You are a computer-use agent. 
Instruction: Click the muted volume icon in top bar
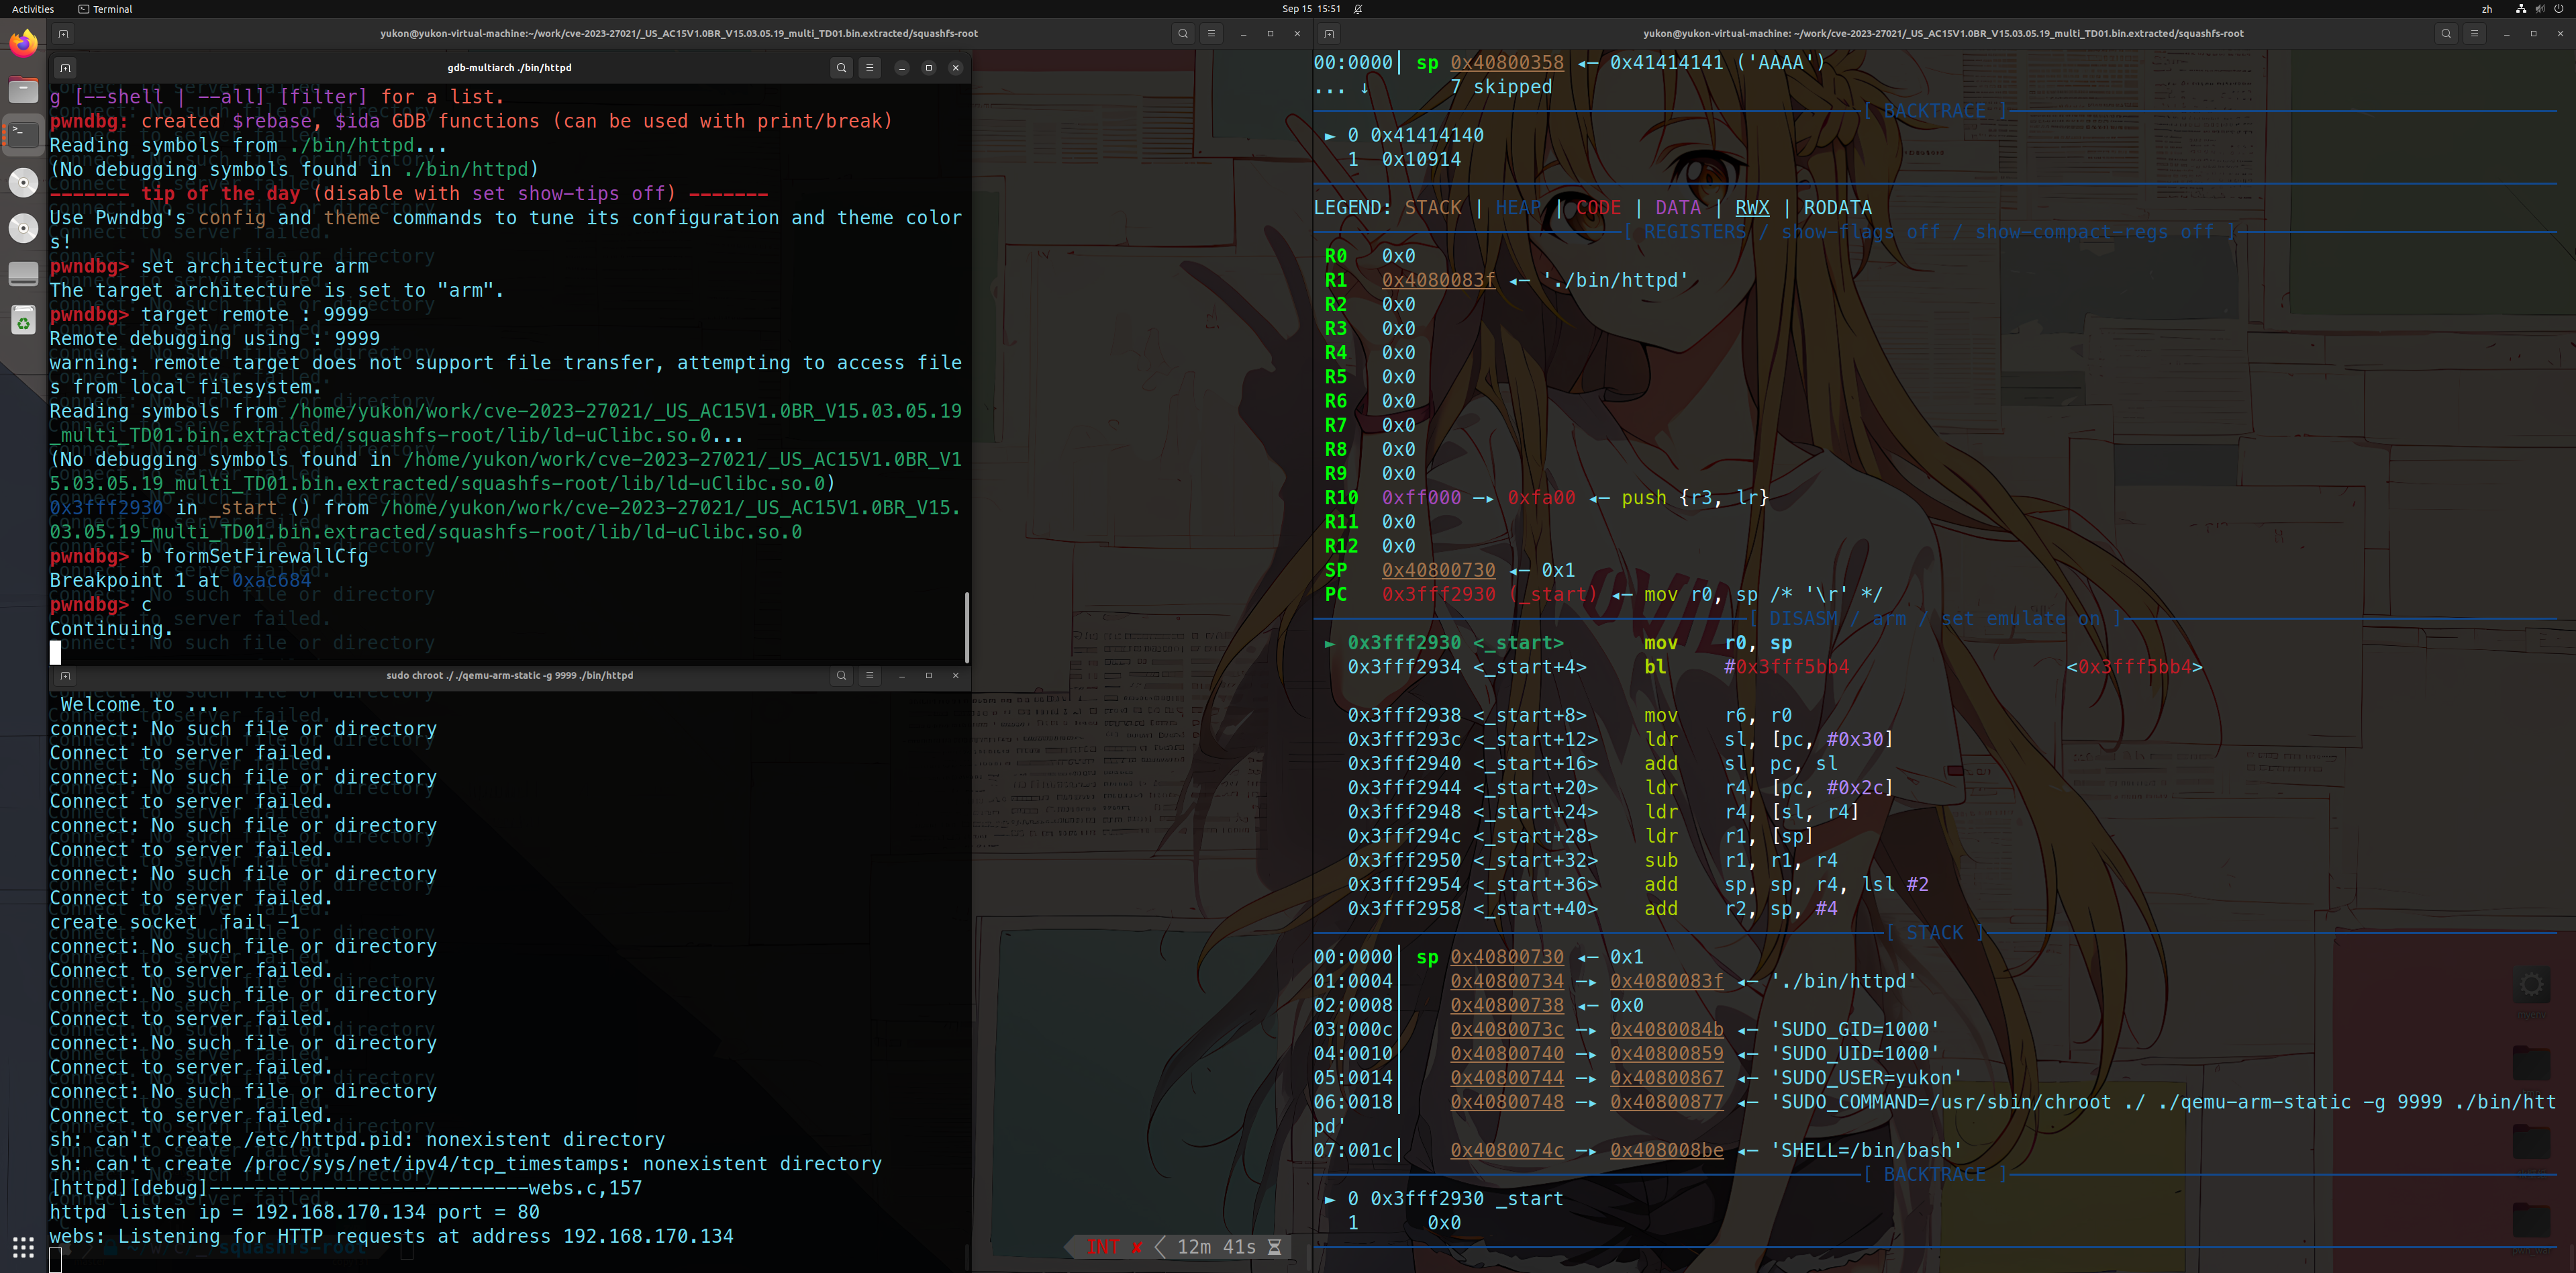(x=2540, y=9)
